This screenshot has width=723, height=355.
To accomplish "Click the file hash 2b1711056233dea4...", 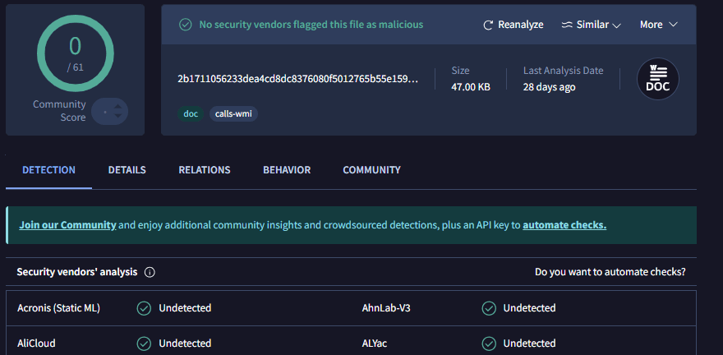I will pos(298,79).
